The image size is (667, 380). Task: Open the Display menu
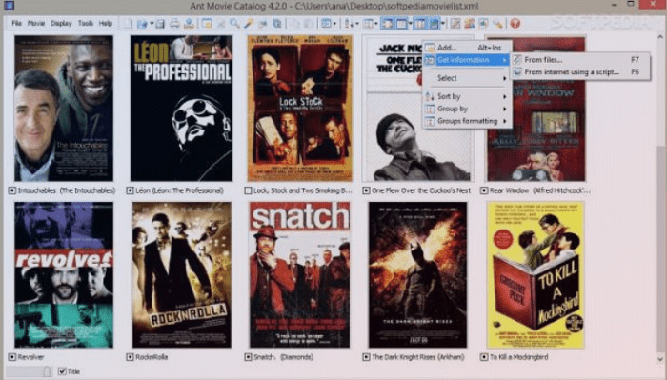(61, 24)
